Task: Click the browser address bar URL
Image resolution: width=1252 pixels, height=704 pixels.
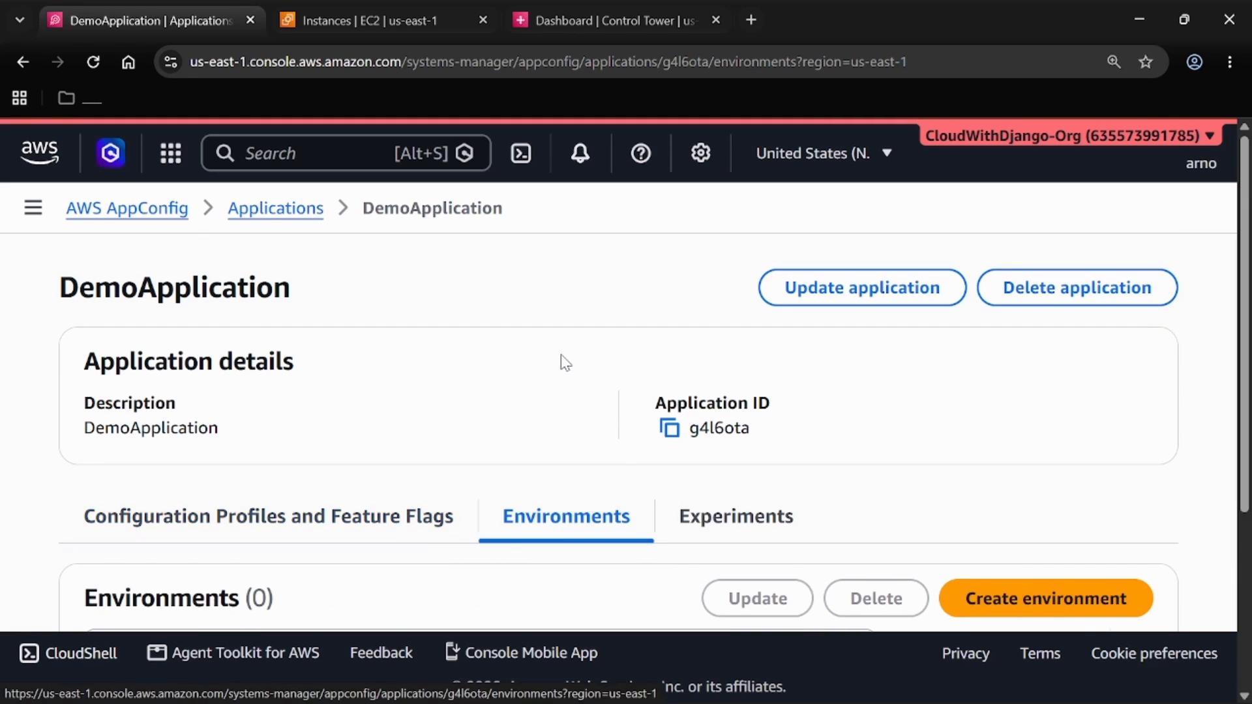Action: [548, 62]
